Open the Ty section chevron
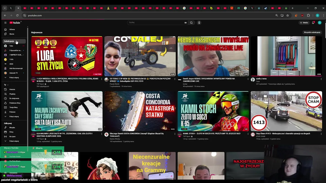 click(8, 85)
